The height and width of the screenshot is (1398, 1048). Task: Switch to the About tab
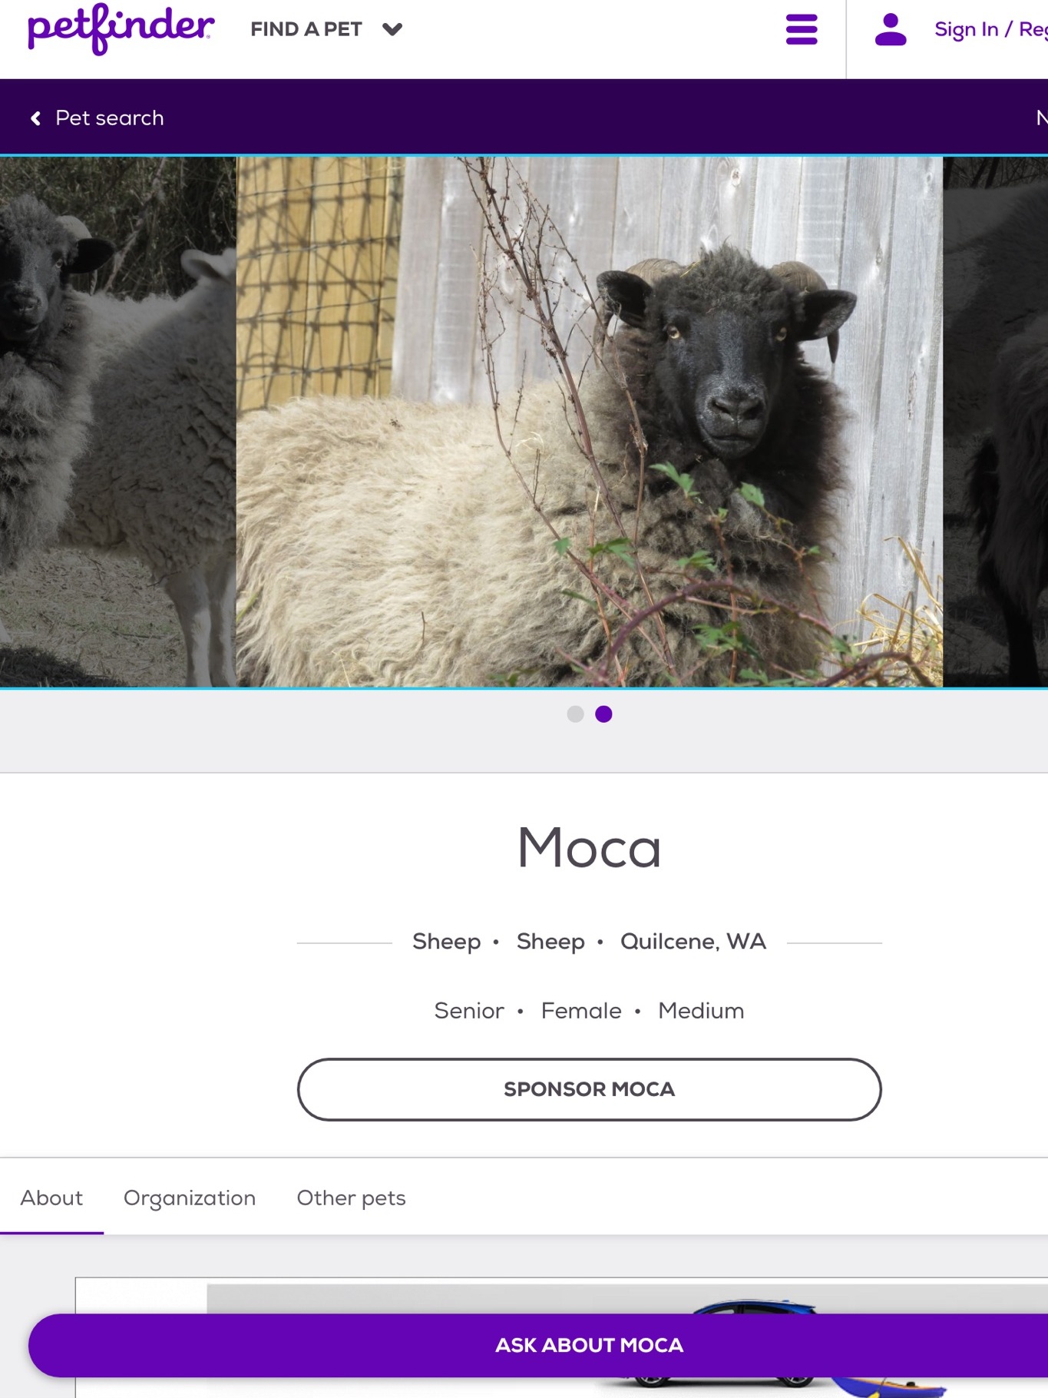(x=51, y=1198)
